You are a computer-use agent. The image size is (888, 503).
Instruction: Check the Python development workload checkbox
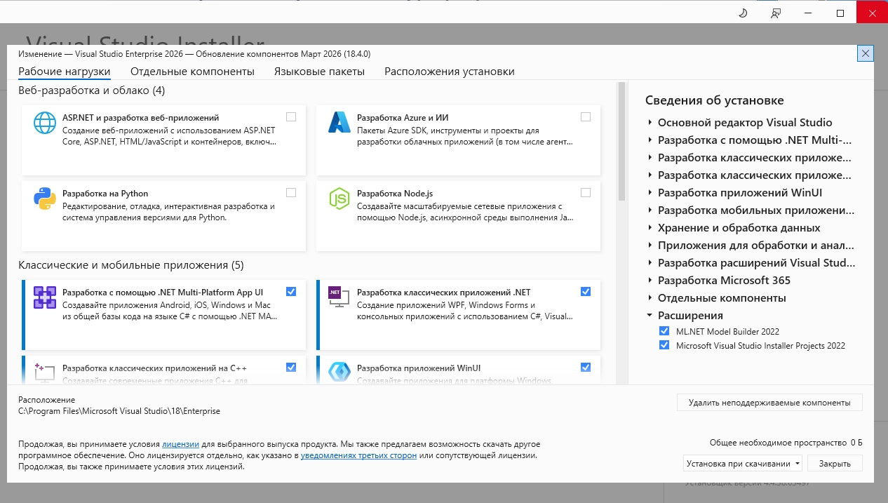coord(291,193)
